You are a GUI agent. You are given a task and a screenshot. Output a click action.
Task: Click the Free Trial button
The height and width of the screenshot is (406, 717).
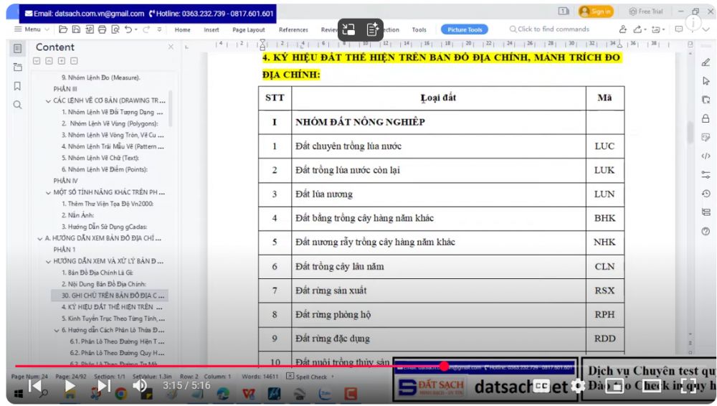646,11
